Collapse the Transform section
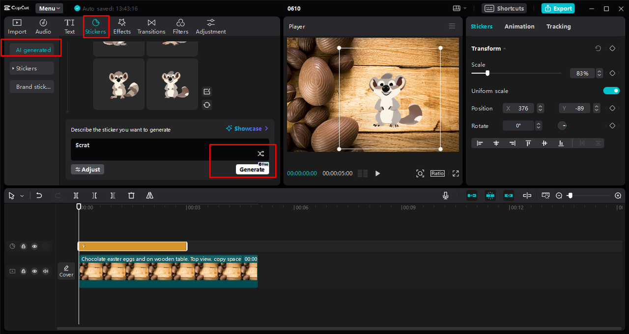The image size is (629, 334). [505, 49]
